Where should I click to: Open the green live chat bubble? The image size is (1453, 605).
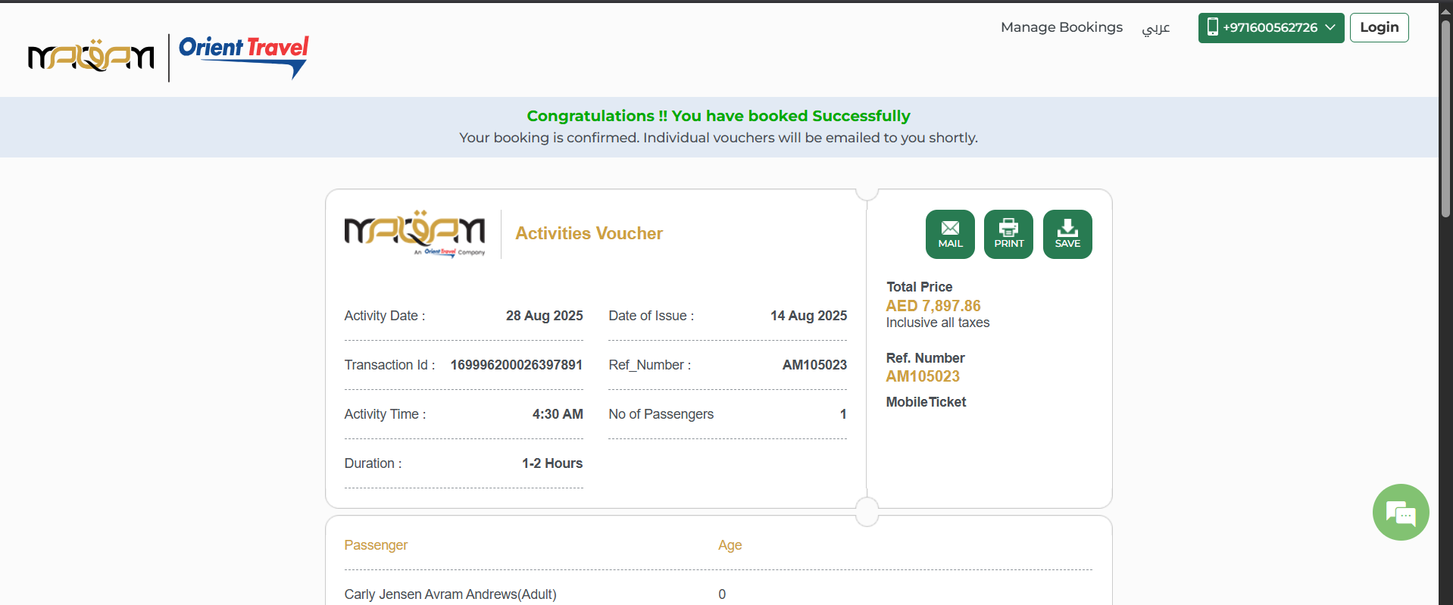[1400, 513]
